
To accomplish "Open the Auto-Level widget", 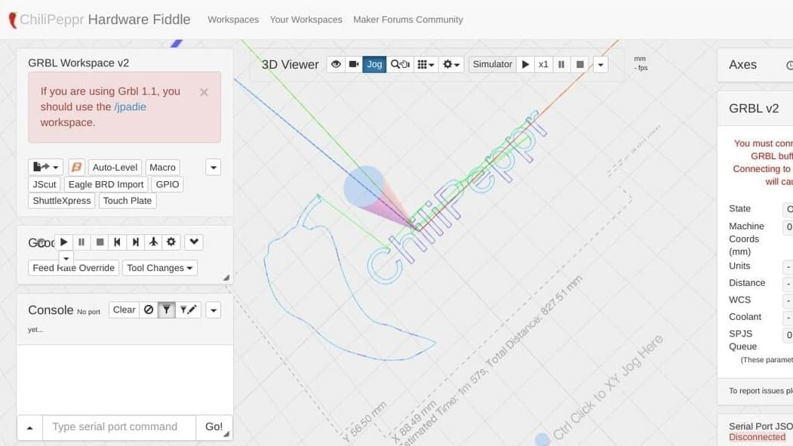I will [x=115, y=167].
